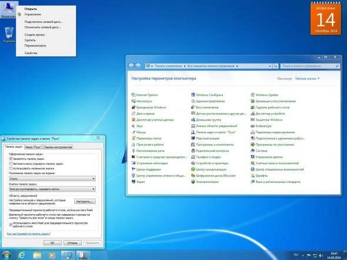Choose 'Свойства' in the context menu
Screen dimensions: 347x260
coord(46,53)
